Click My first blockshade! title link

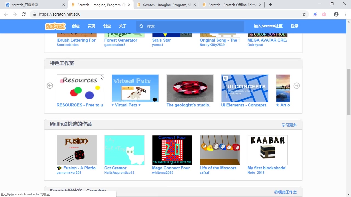[x=267, y=168]
